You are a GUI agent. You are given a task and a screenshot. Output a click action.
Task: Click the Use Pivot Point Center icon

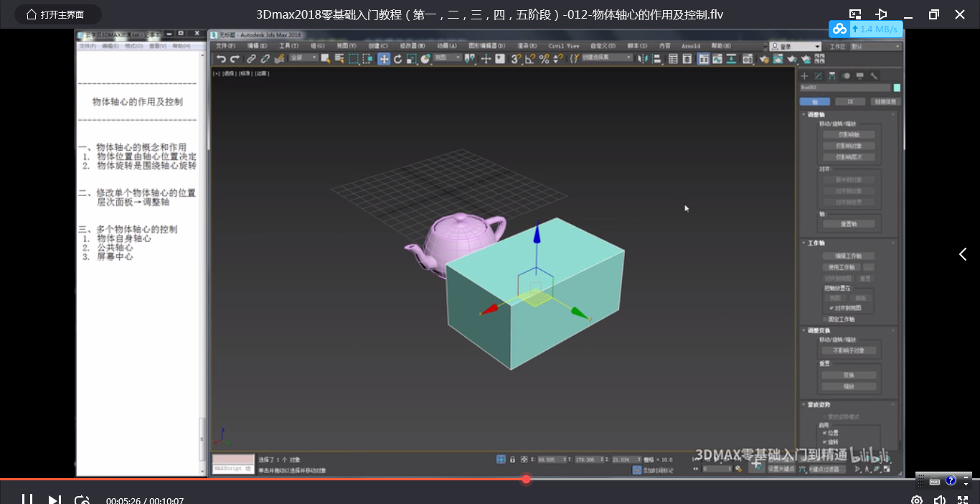(469, 59)
